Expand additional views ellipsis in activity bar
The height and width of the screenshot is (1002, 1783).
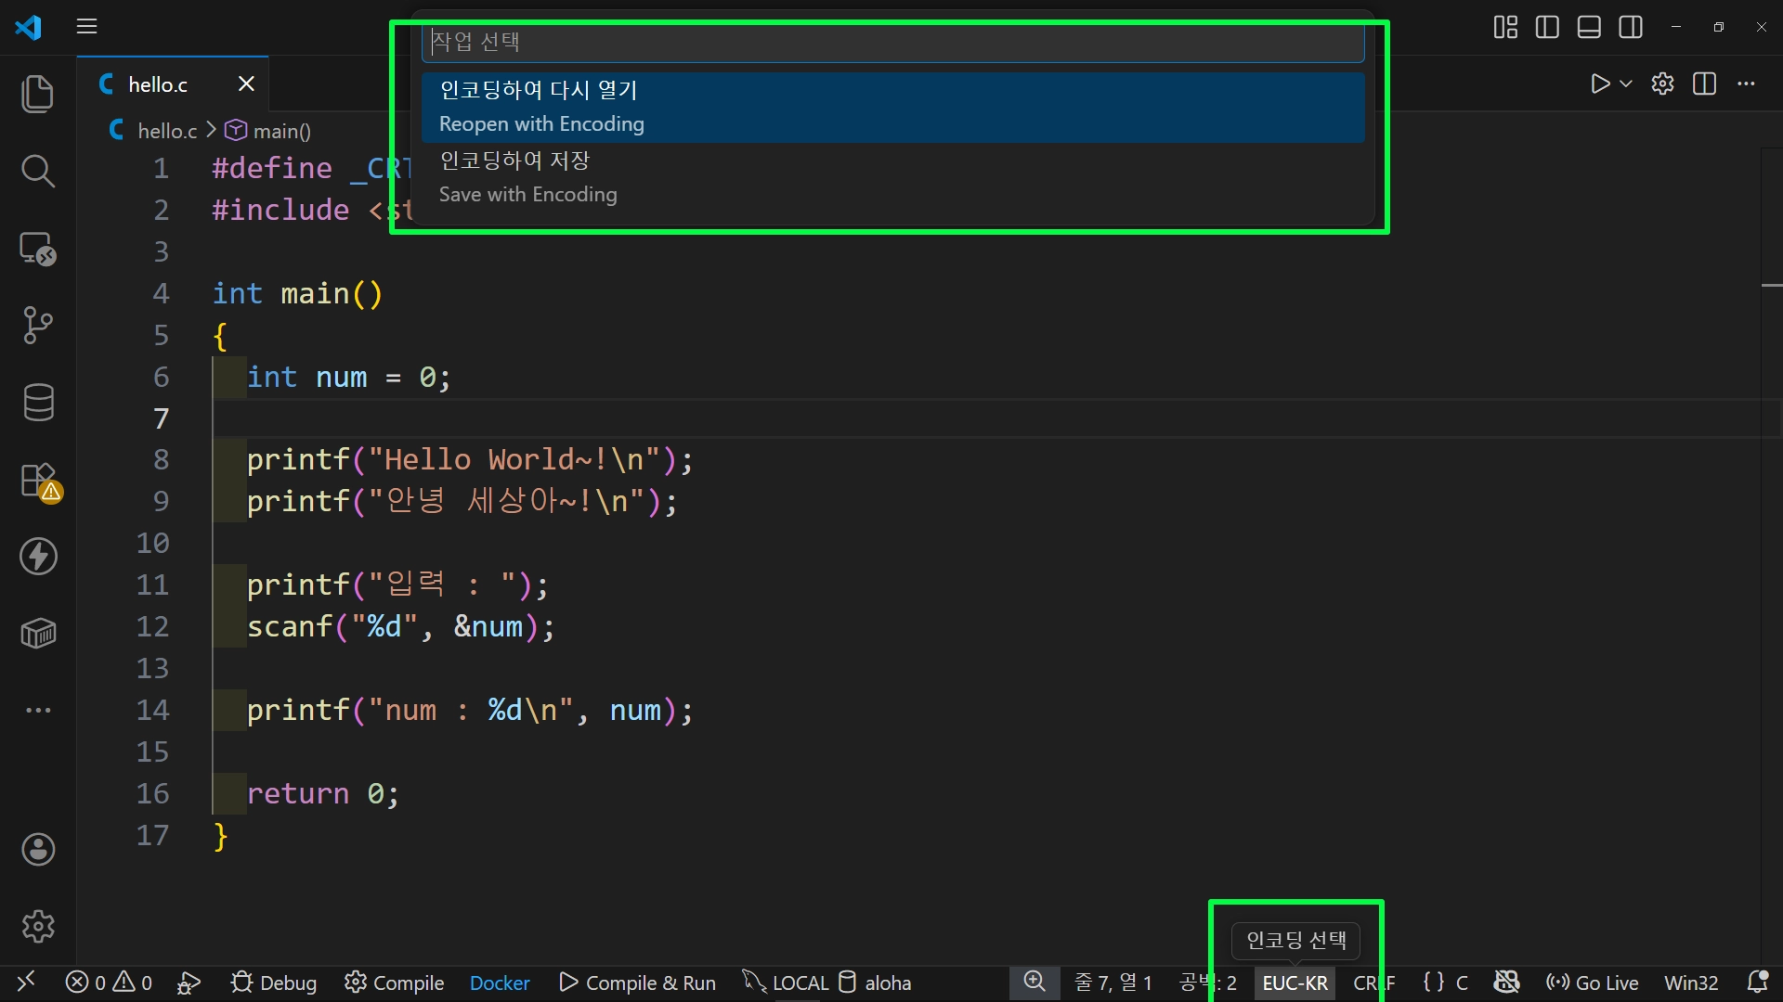(x=37, y=710)
